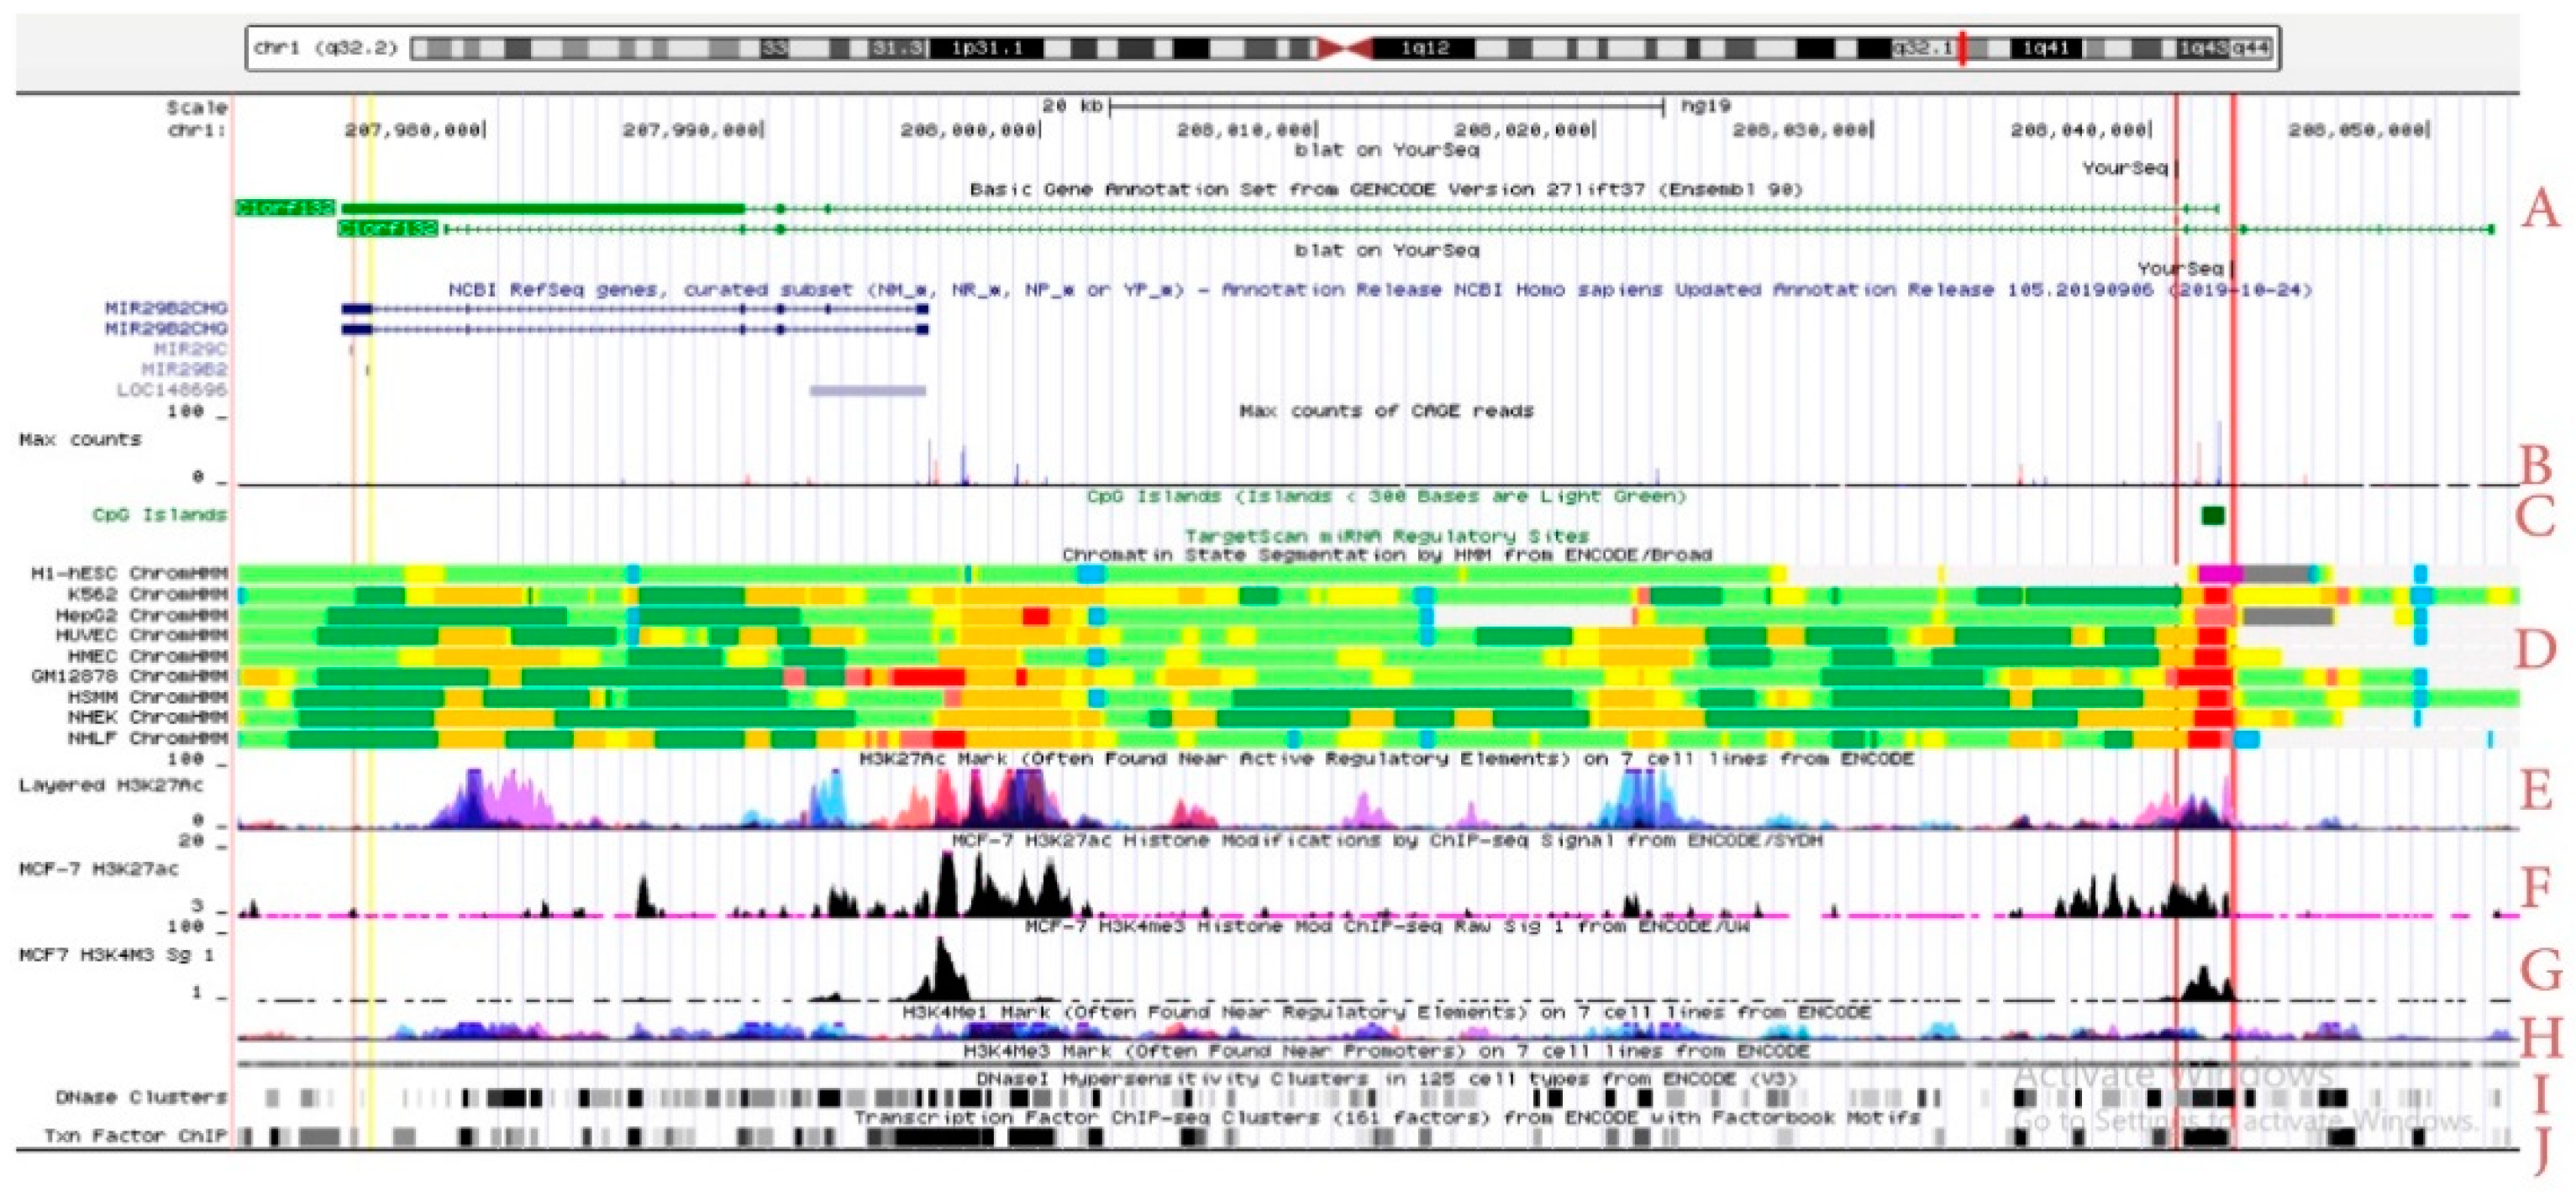Select GM12878 ChromHMM track label
The image size is (2576, 1192).
pos(129,676)
